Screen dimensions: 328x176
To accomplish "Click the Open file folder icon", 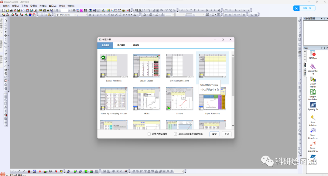I will [41, 10].
